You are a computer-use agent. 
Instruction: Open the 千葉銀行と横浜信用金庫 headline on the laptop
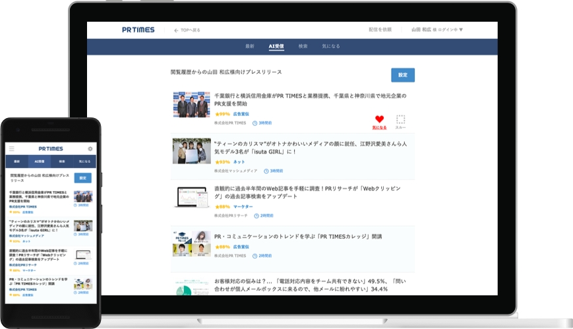tap(311, 100)
